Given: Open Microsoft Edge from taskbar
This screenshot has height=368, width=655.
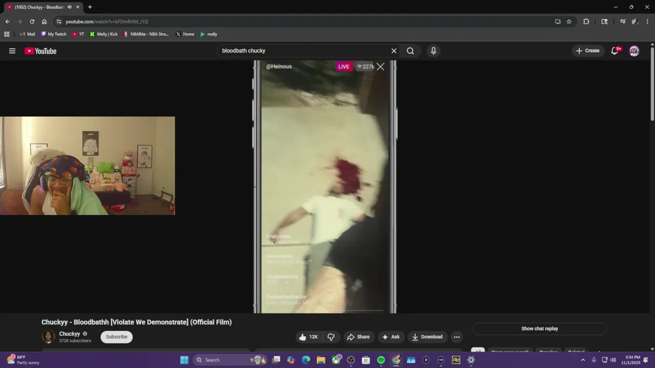Looking at the screenshot, I should pyautogui.click(x=306, y=360).
